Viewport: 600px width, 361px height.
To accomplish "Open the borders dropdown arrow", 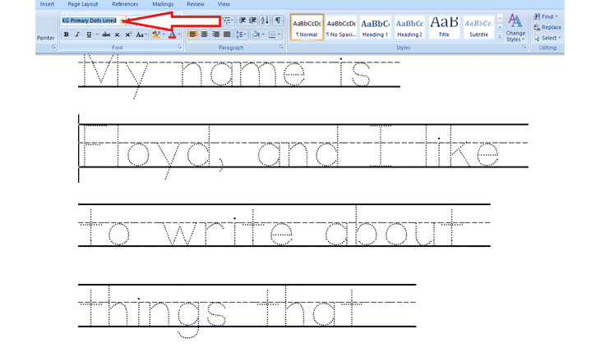I will click(279, 34).
